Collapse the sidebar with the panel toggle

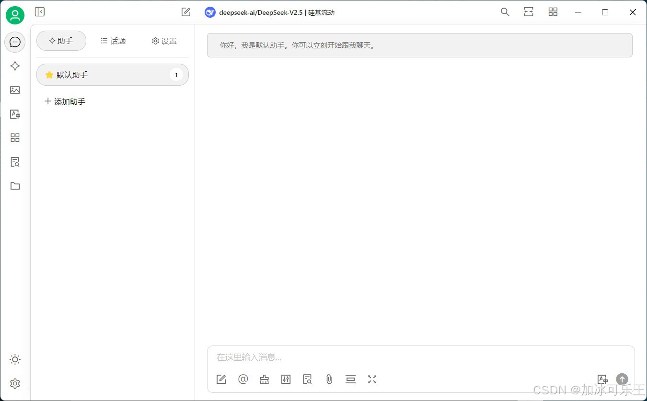coord(40,11)
